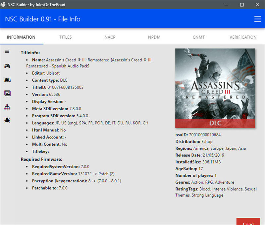Open the hamburger menu in the blue header
265x225 pixels.
coord(257,19)
